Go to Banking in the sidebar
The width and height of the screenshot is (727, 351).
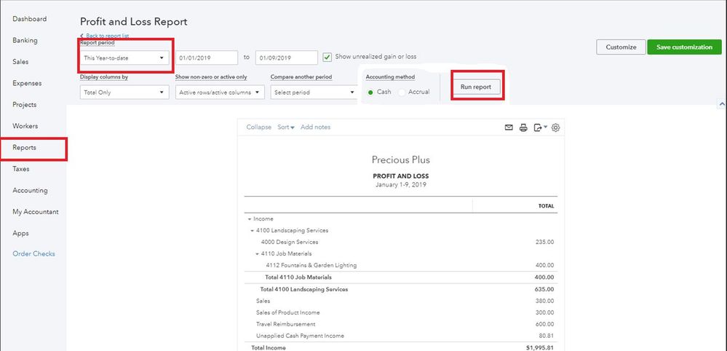point(25,41)
